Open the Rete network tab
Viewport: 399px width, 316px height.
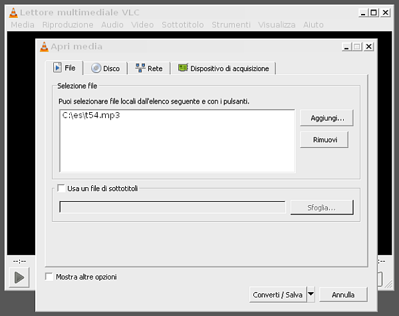click(x=149, y=68)
